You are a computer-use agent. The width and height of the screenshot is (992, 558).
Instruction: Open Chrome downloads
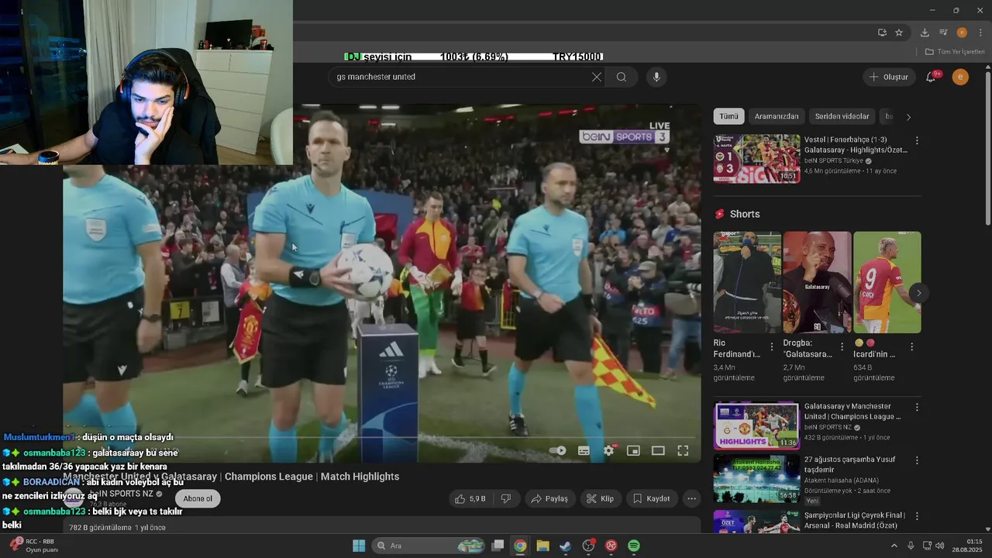point(925,33)
